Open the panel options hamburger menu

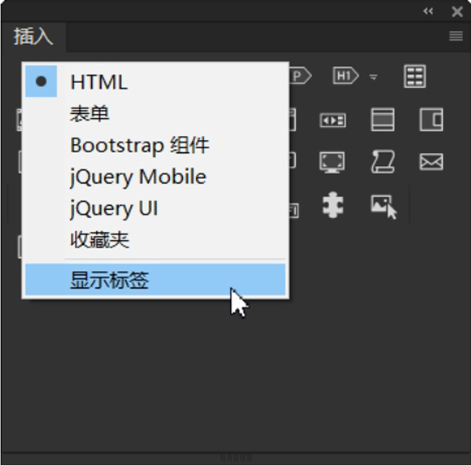pyautogui.click(x=456, y=36)
